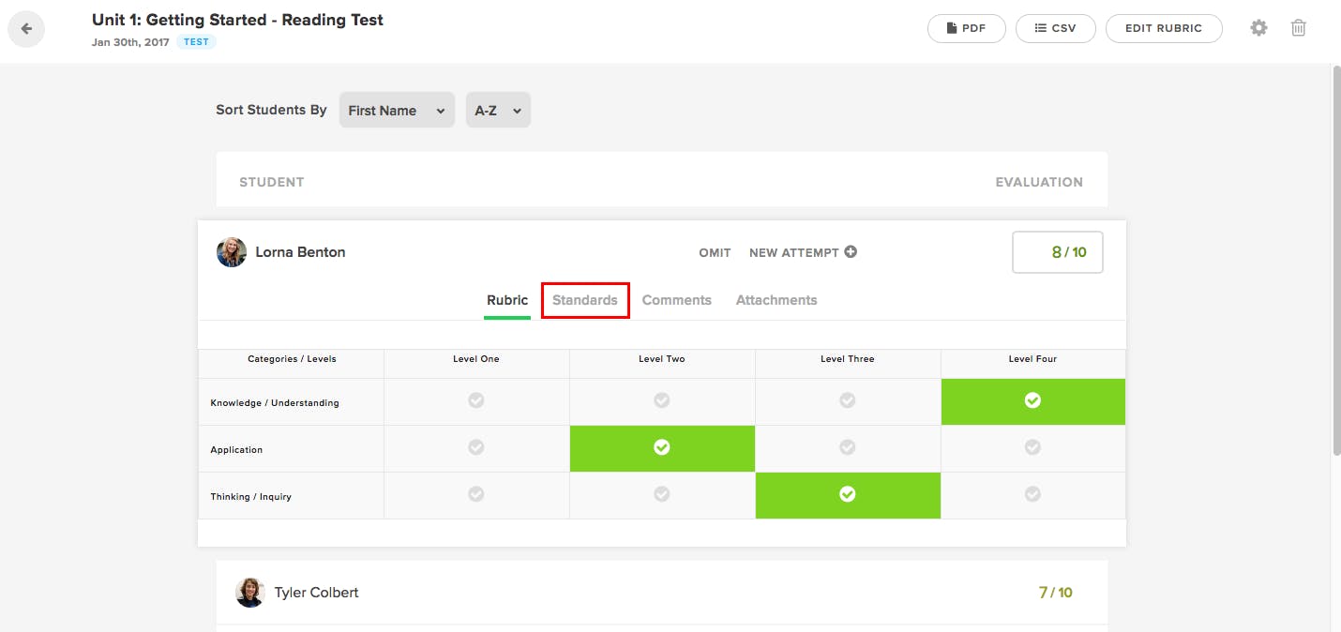This screenshot has height=632, width=1341.
Task: Click the Level Three column header
Action: point(848,359)
